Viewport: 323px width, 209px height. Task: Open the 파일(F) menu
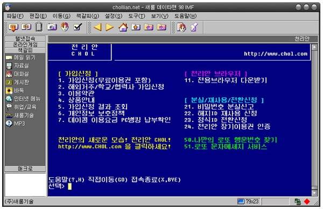[x=15, y=16]
